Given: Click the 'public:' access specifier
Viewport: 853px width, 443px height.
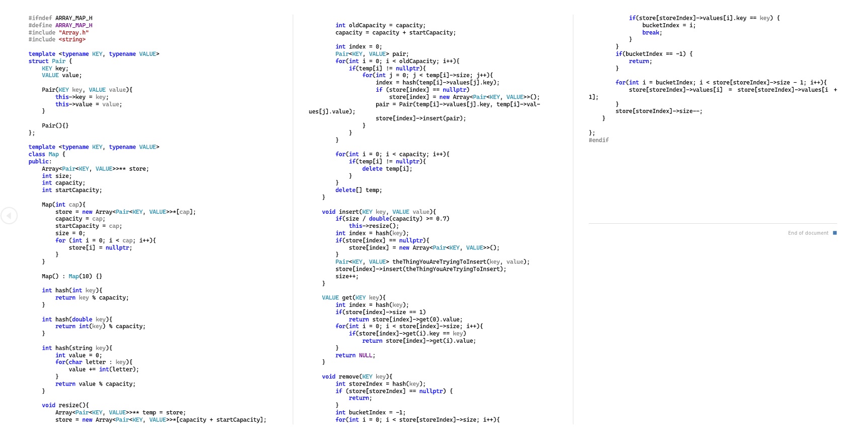Looking at the screenshot, I should 40,162.
